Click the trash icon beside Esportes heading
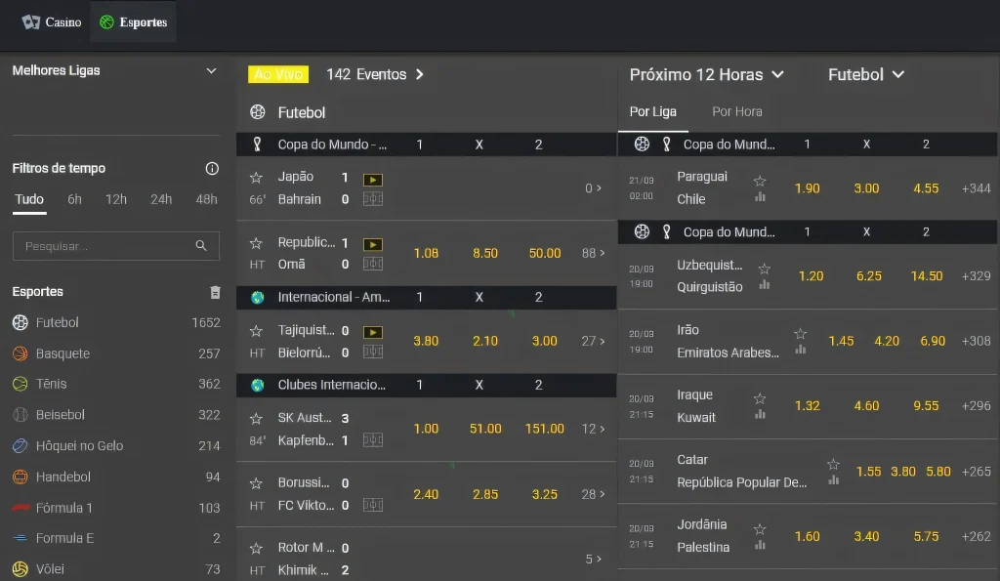Screen dimensions: 1000x581 215,292
